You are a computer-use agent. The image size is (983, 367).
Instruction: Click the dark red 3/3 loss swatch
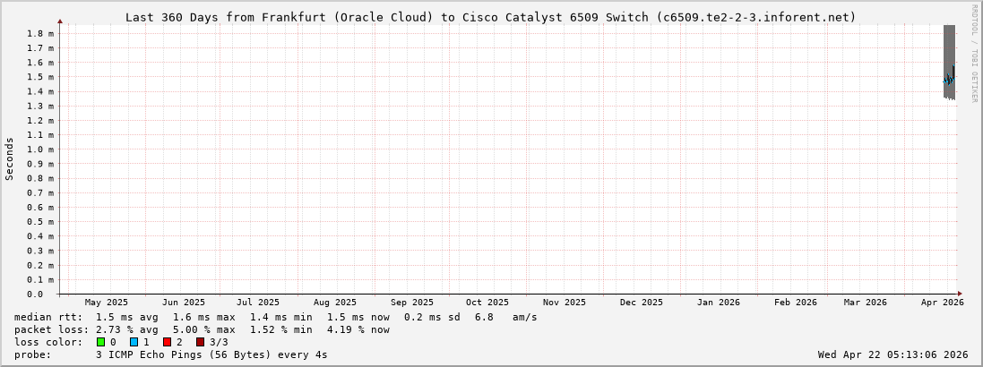pyautogui.click(x=200, y=342)
